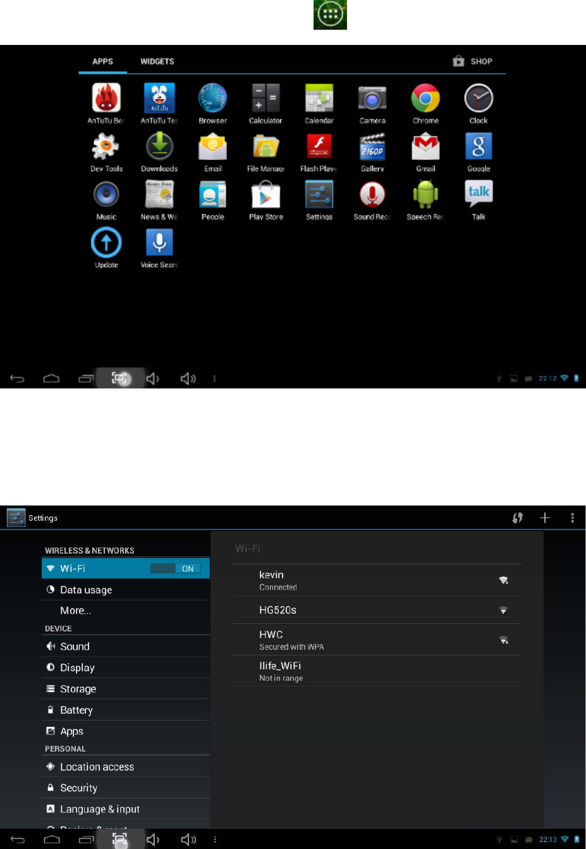586x849 pixels.
Task: Tap the WPS push icon in Settings bar
Action: [x=518, y=517]
